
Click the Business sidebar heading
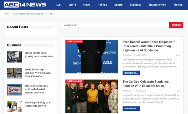click(x=14, y=45)
